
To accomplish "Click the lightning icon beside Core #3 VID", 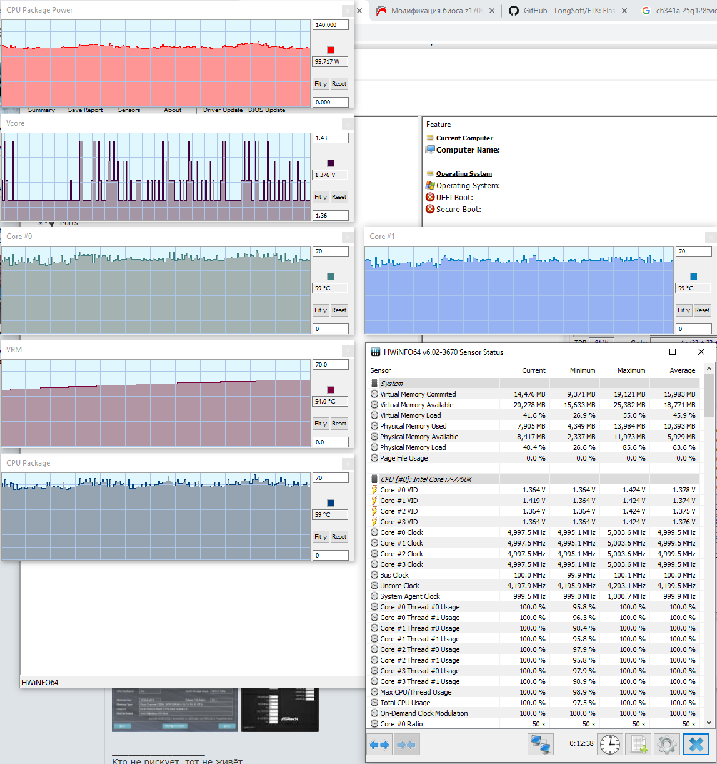I will 374,522.
